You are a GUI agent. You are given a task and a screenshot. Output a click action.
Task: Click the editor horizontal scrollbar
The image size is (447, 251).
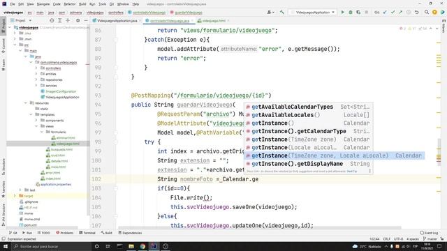(x=259, y=228)
